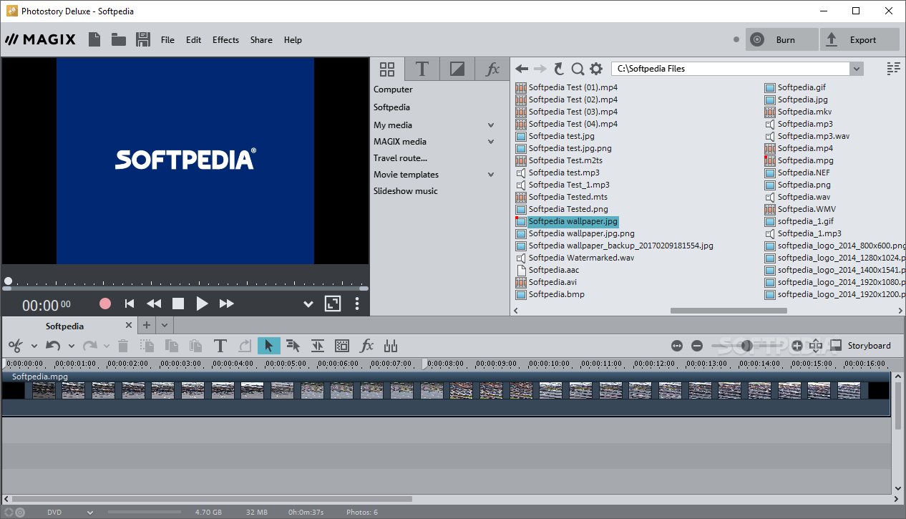Open the audio mixer icon
The image size is (906, 519).
tap(390, 346)
